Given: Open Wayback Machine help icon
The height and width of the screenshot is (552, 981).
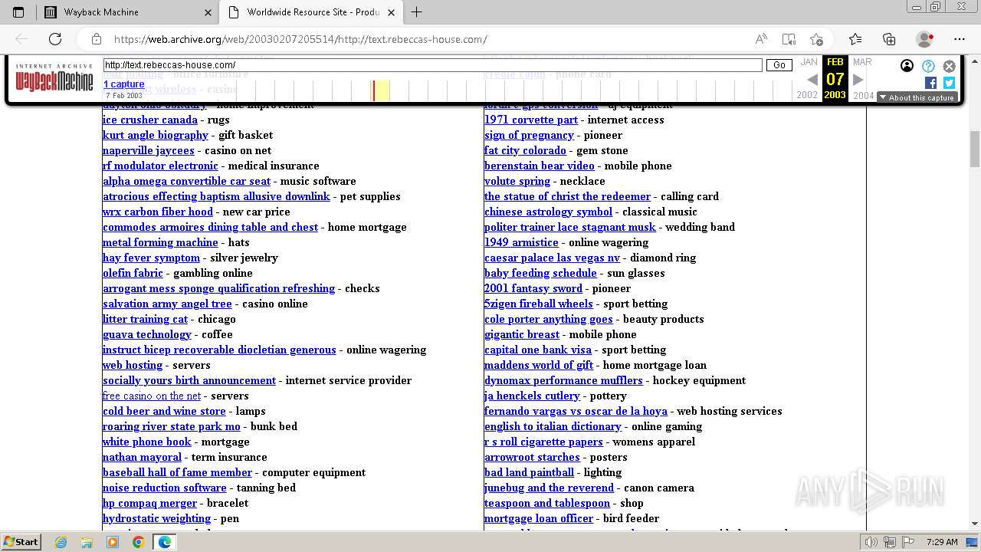Looking at the screenshot, I should pos(928,66).
